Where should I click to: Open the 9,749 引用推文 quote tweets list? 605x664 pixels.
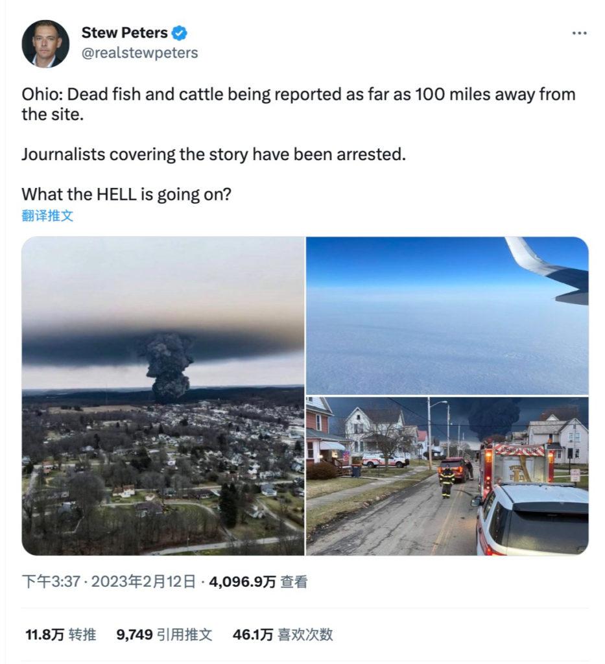click(164, 634)
